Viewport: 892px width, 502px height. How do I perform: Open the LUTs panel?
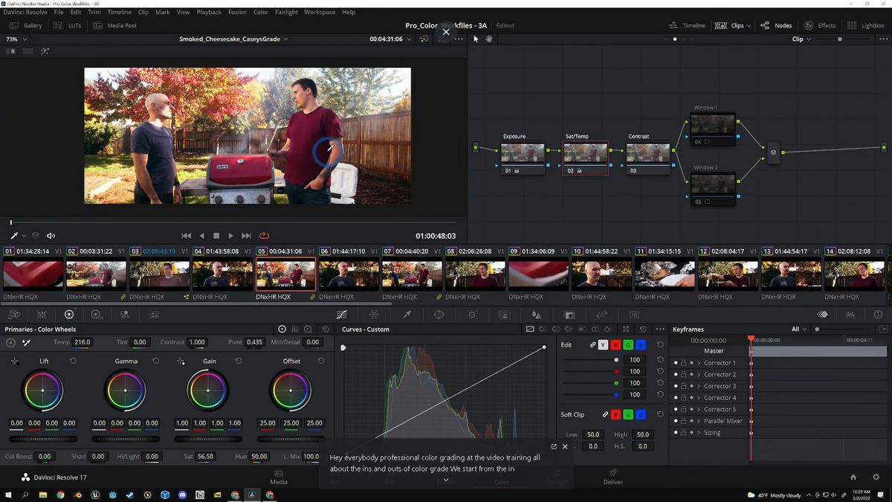point(68,25)
